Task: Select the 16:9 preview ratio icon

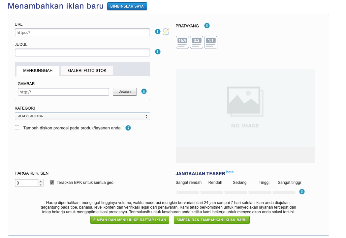Action: tap(182, 42)
